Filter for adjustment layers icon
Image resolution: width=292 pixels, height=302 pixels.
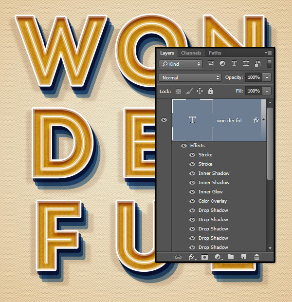coord(222,64)
